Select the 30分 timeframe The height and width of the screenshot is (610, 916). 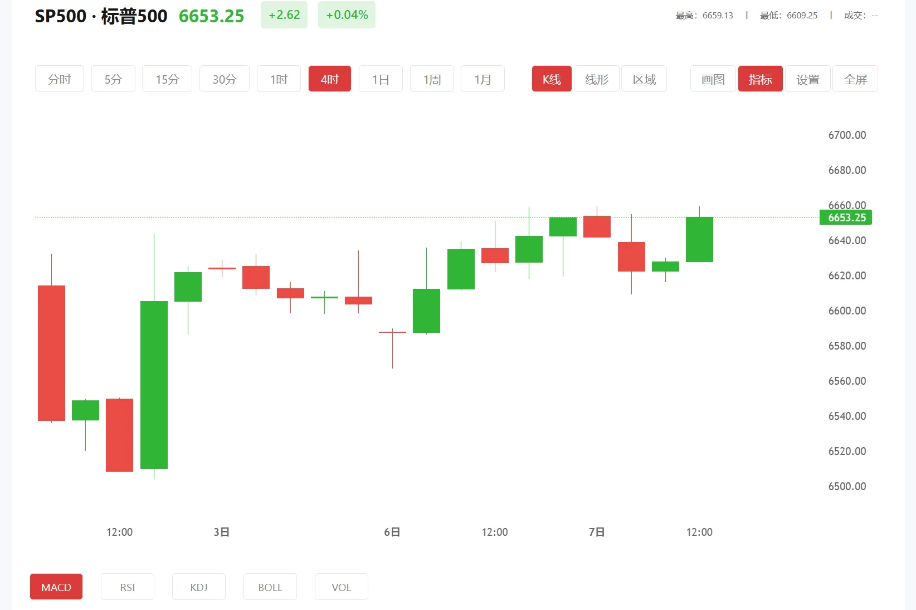(224, 79)
